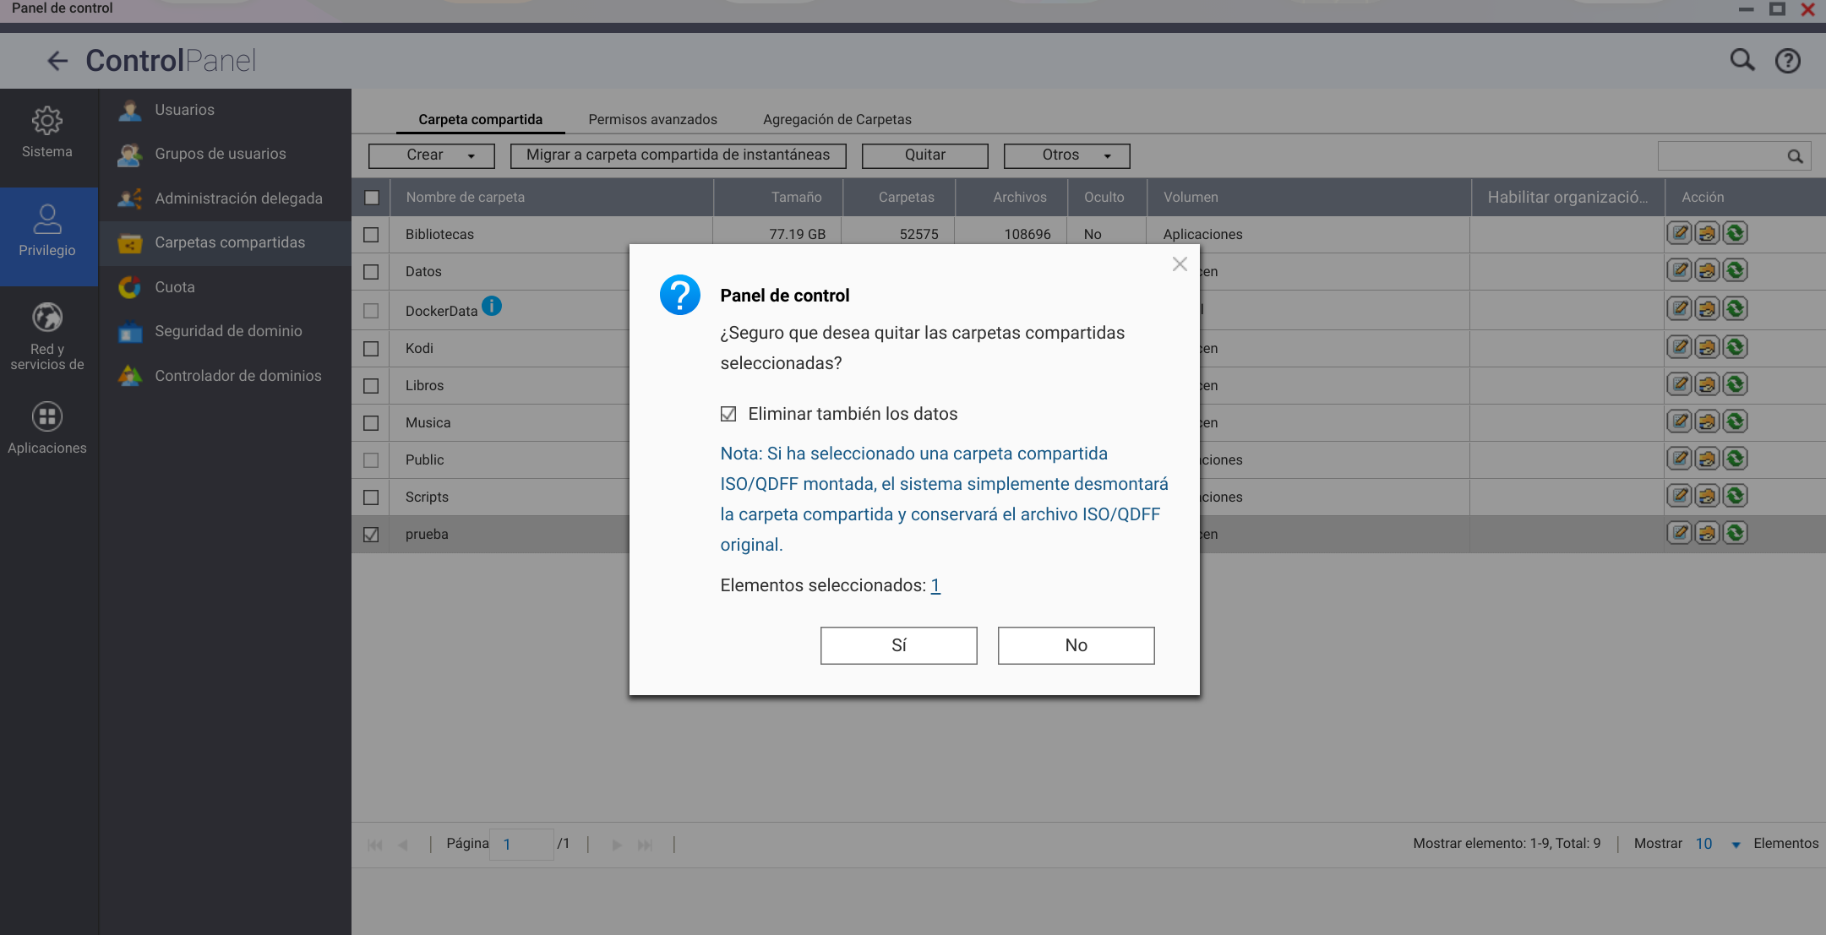The height and width of the screenshot is (935, 1826).
Task: Open the Cuota menu item
Action: [175, 287]
